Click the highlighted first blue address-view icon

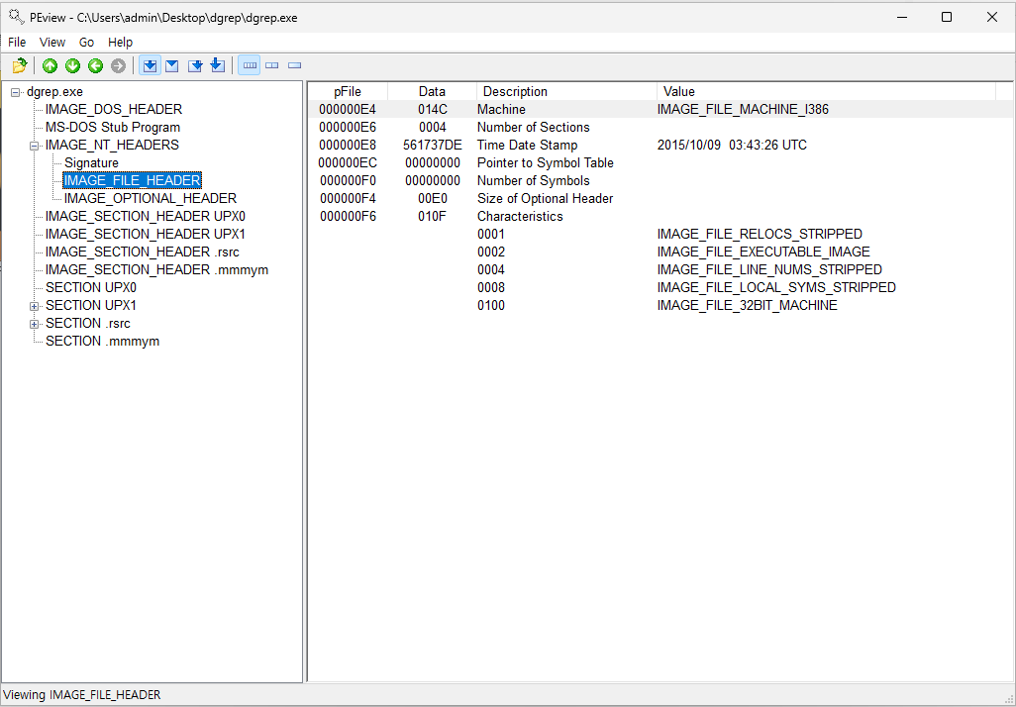150,65
